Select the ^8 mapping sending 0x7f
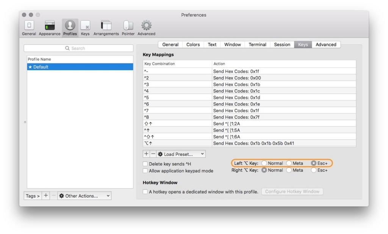Screen dimensions: 388x234 click(249, 117)
